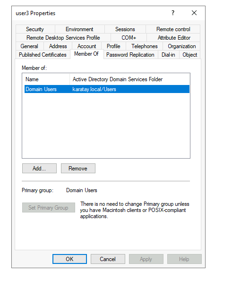Open the General tab
Screen dimensions: 232x288
click(x=29, y=46)
